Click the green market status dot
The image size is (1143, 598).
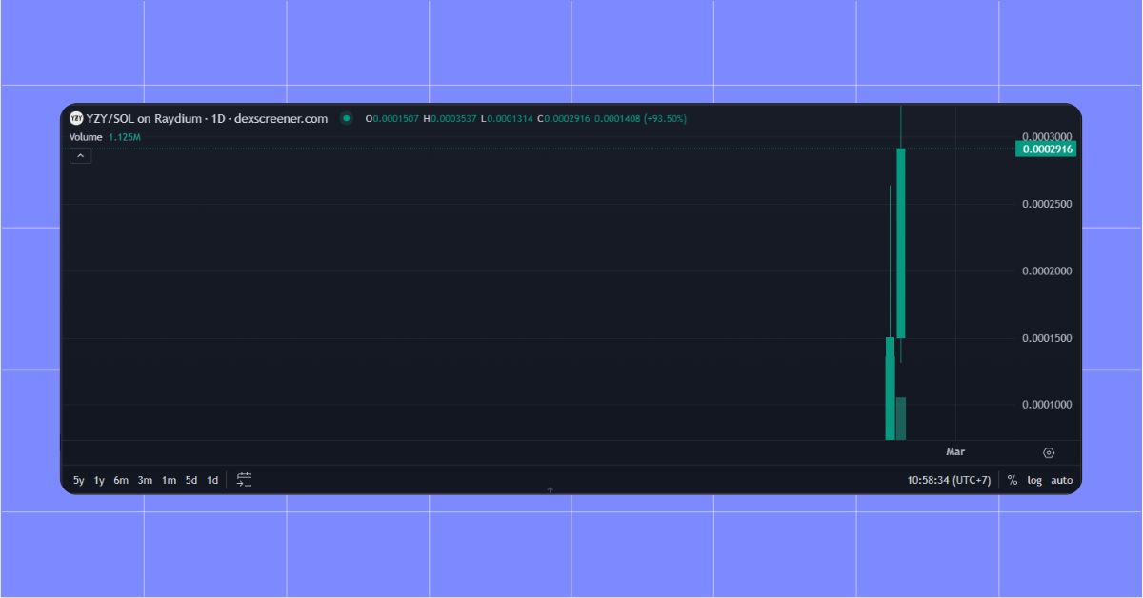(347, 119)
